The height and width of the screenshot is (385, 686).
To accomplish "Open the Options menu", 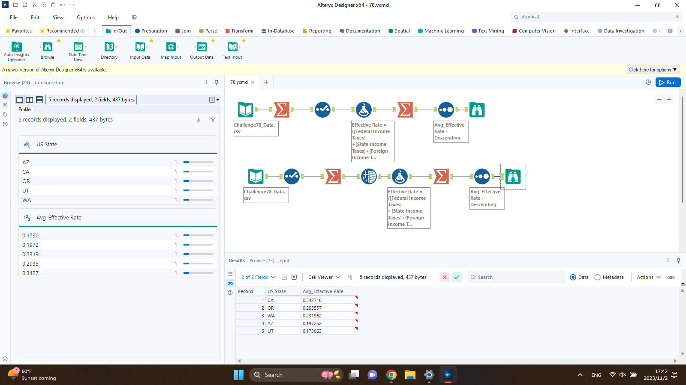I will click(x=86, y=18).
